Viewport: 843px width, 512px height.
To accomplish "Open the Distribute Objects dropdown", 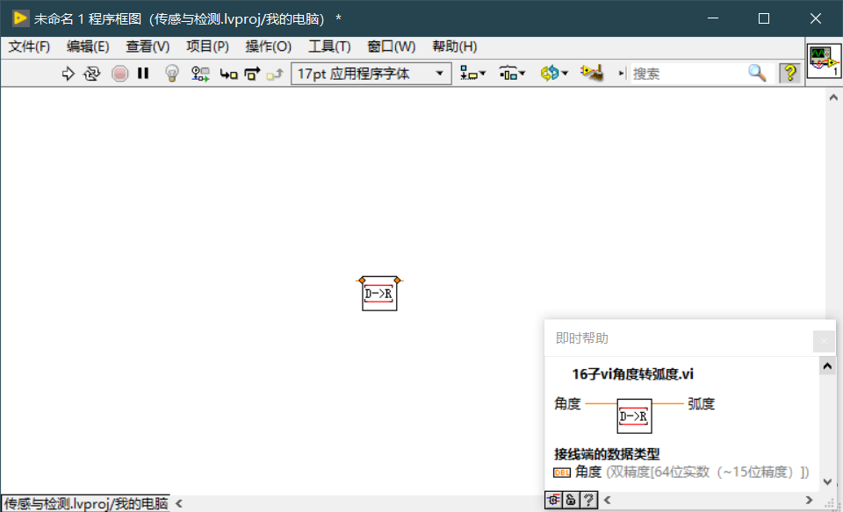I will (x=509, y=74).
